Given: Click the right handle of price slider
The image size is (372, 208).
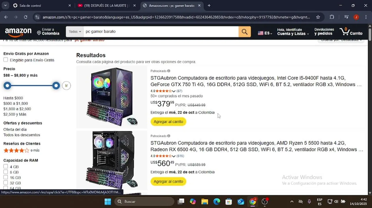Looking at the screenshot, I should point(56,86).
